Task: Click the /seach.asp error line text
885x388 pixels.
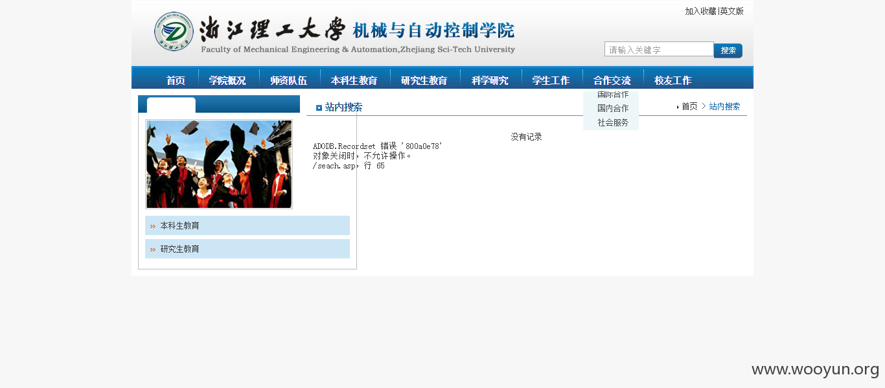Action: [349, 166]
